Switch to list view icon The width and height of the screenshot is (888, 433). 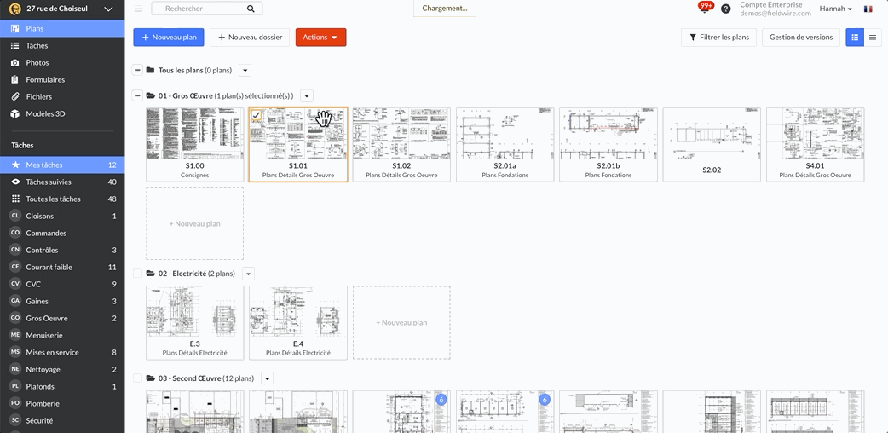(873, 37)
